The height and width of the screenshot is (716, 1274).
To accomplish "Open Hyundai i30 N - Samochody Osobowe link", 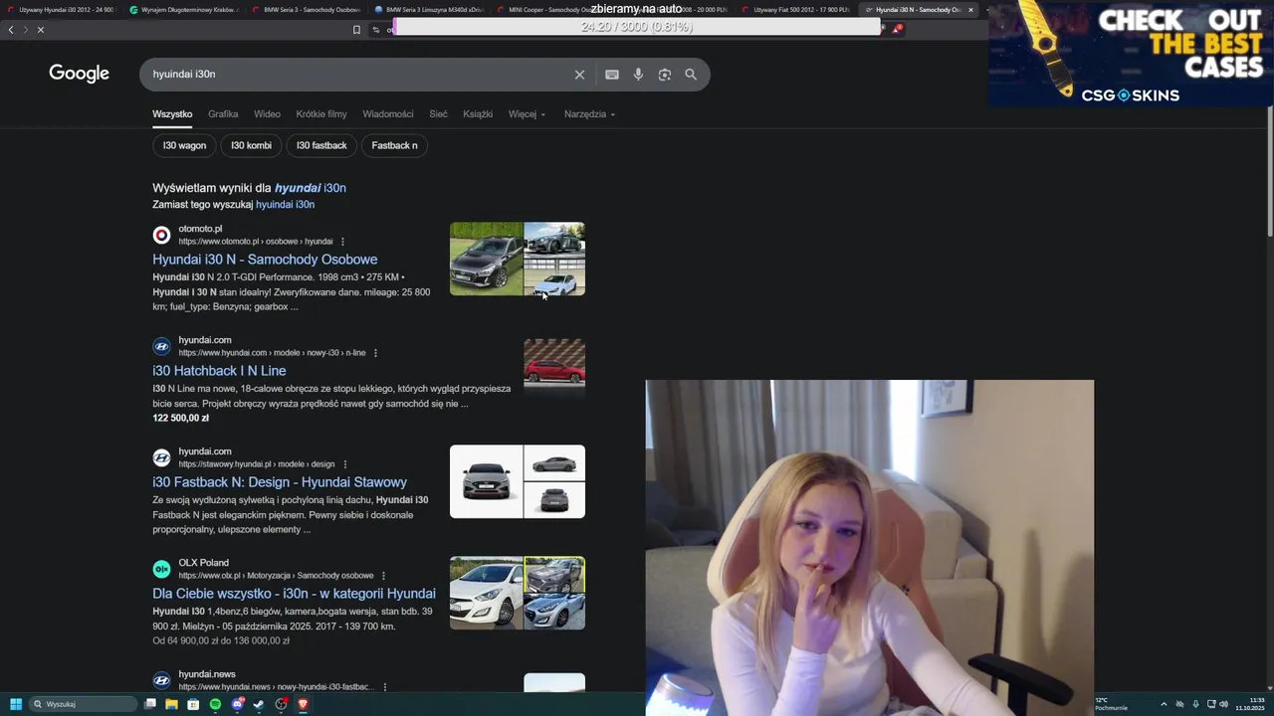I will pyautogui.click(x=265, y=260).
